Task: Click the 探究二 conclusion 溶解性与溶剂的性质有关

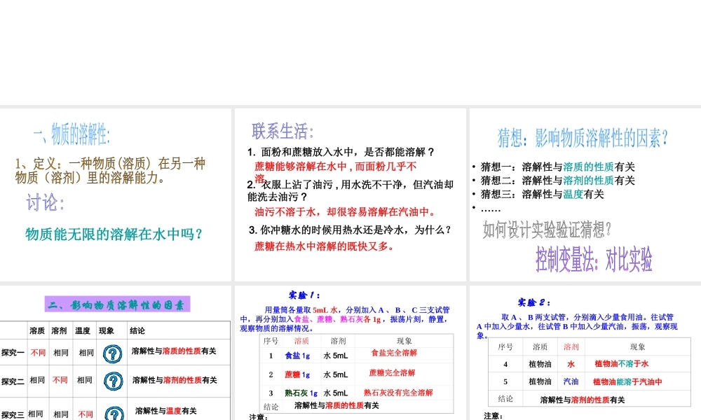Action: [175, 380]
